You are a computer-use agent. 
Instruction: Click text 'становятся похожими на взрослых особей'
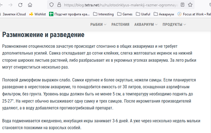point(42,128)
